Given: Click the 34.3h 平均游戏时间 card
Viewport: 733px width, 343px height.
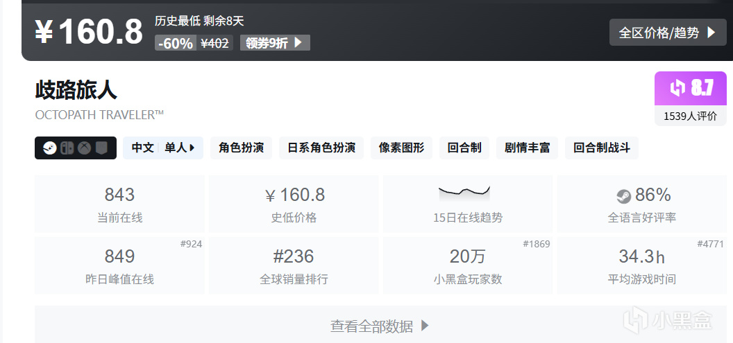Looking at the screenshot, I should (642, 265).
